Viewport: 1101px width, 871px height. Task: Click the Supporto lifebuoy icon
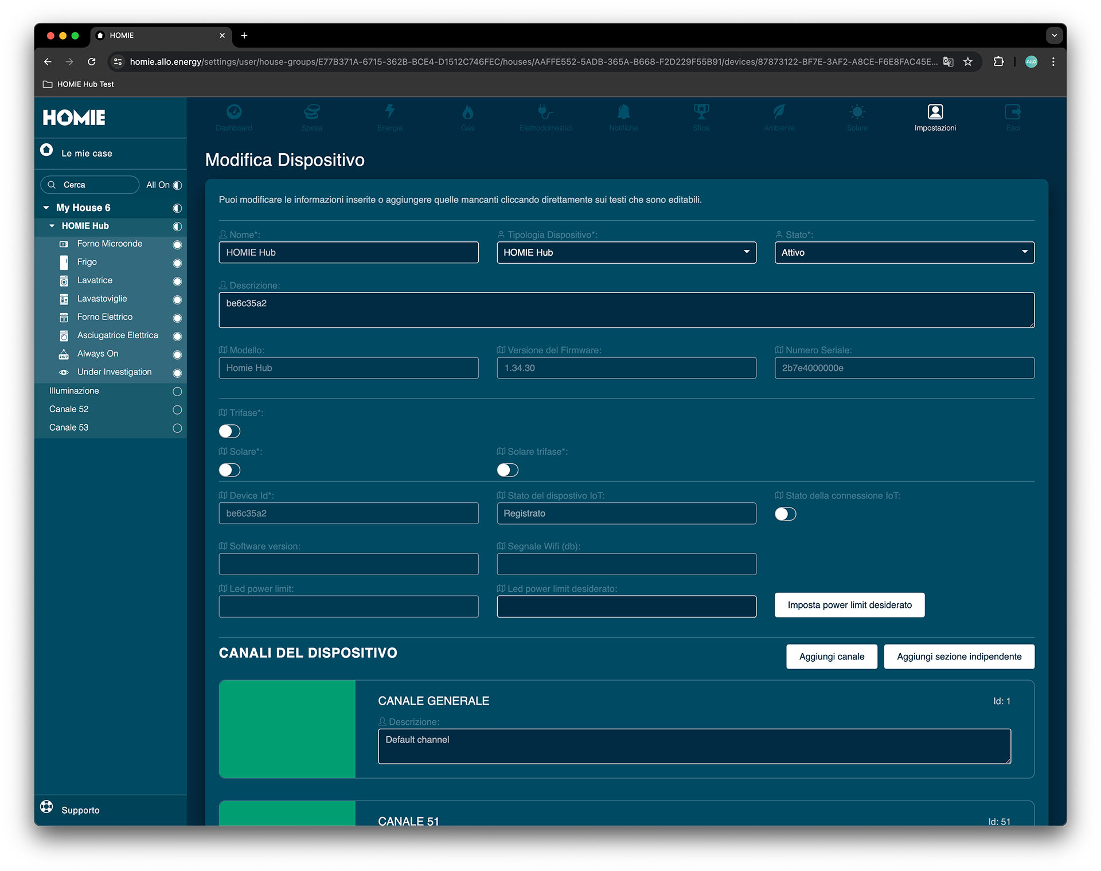coord(46,807)
